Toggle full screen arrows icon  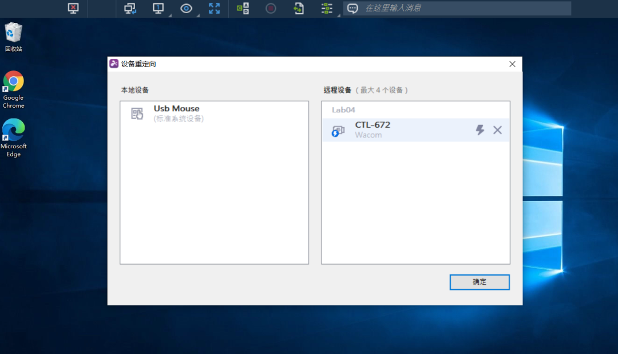pos(215,8)
